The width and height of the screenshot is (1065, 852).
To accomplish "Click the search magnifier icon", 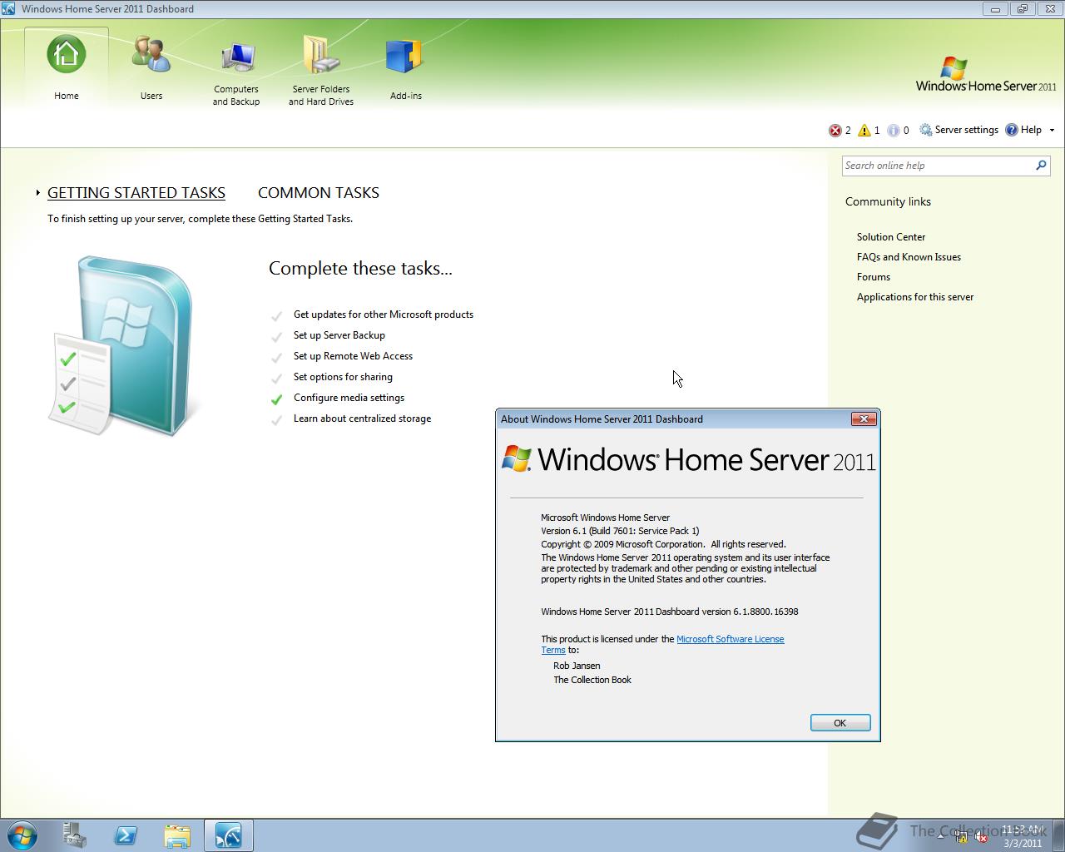I will pyautogui.click(x=1041, y=166).
